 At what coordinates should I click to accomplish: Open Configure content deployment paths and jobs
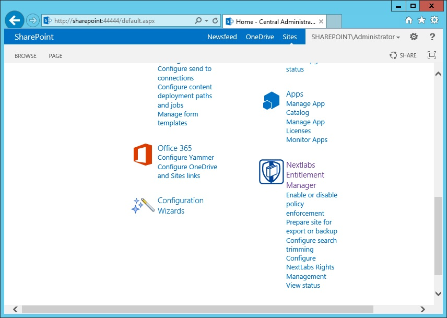coord(185,96)
